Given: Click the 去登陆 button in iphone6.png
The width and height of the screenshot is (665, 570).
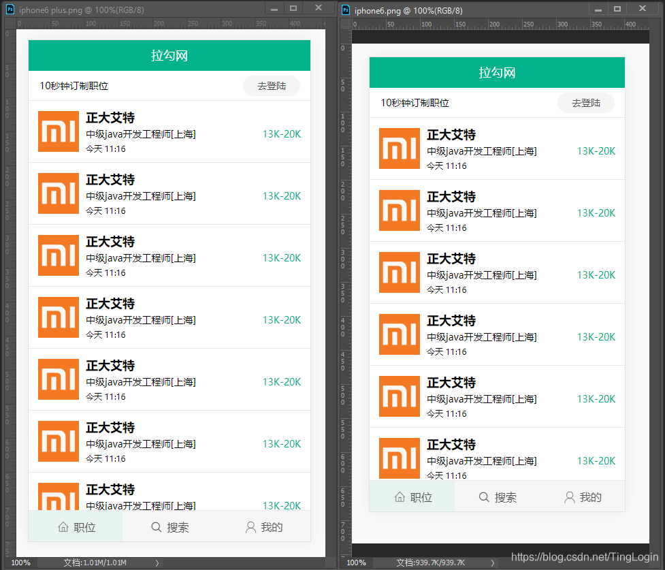Looking at the screenshot, I should coord(585,103).
